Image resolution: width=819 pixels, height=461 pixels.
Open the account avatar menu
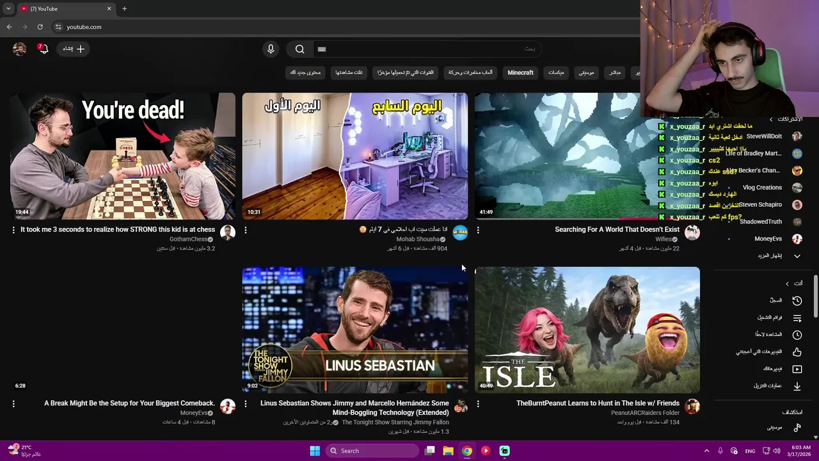pos(19,49)
